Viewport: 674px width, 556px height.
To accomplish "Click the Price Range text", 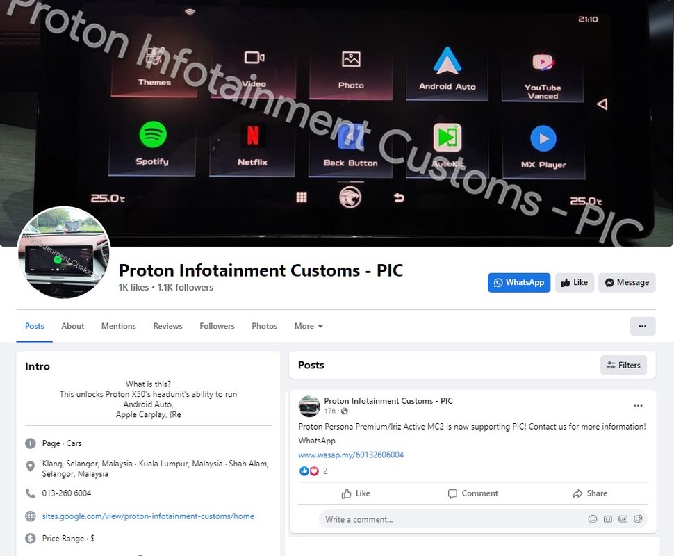I will [x=68, y=539].
